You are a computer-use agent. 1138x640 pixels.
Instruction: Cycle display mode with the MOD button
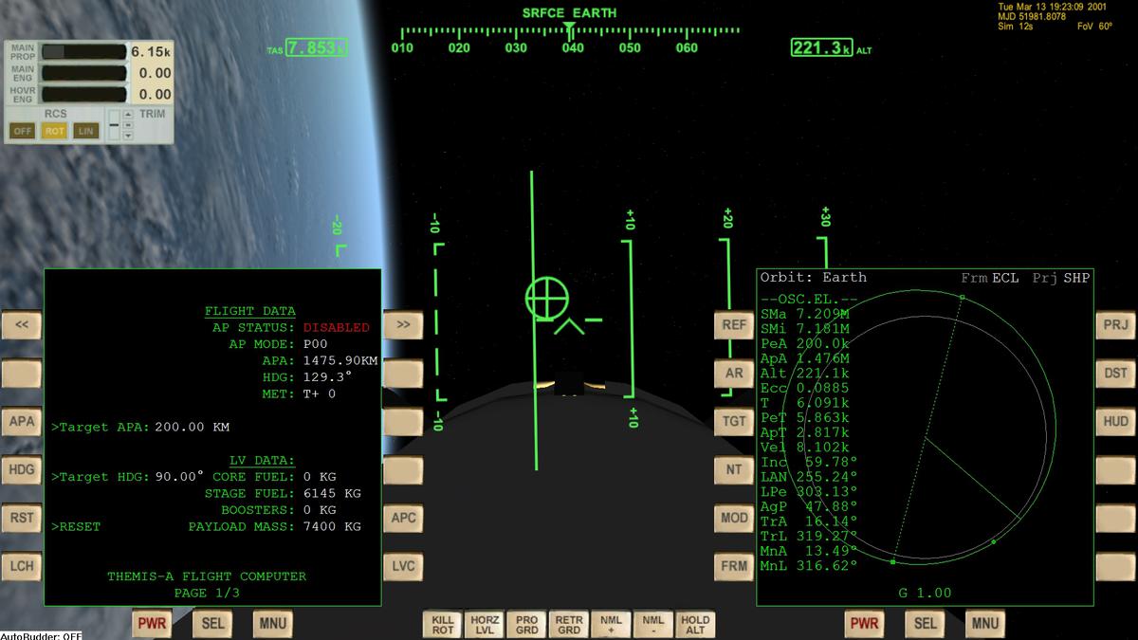coord(734,518)
